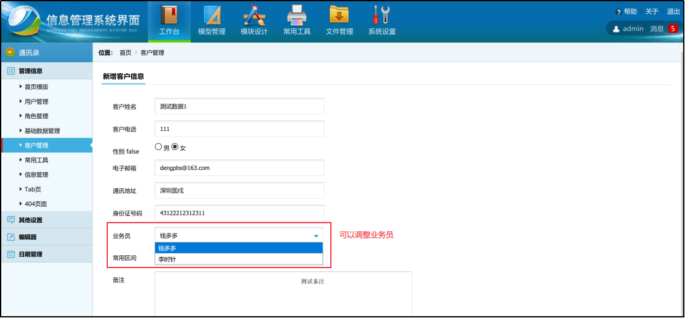
Task: Click the 通讯地址 input field
Action: (240, 190)
